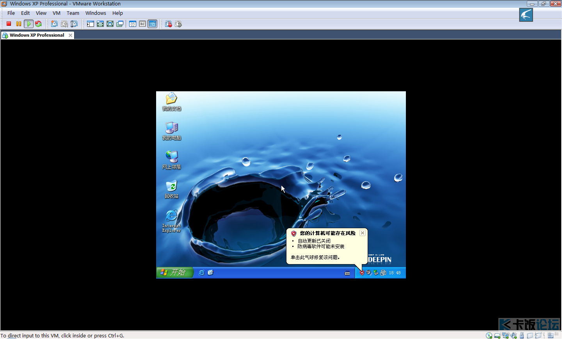Click the Revert to snapshot icon
Image resolution: width=562 pixels, height=339 pixels.
point(64,24)
